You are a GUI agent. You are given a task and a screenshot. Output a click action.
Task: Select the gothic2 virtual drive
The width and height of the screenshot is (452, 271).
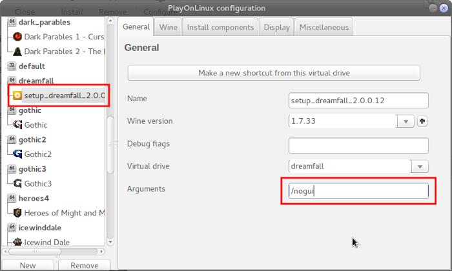tap(32, 140)
